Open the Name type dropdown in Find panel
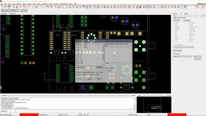Image resolution: width=206 pixels, height=116 pixels. click(x=198, y=56)
